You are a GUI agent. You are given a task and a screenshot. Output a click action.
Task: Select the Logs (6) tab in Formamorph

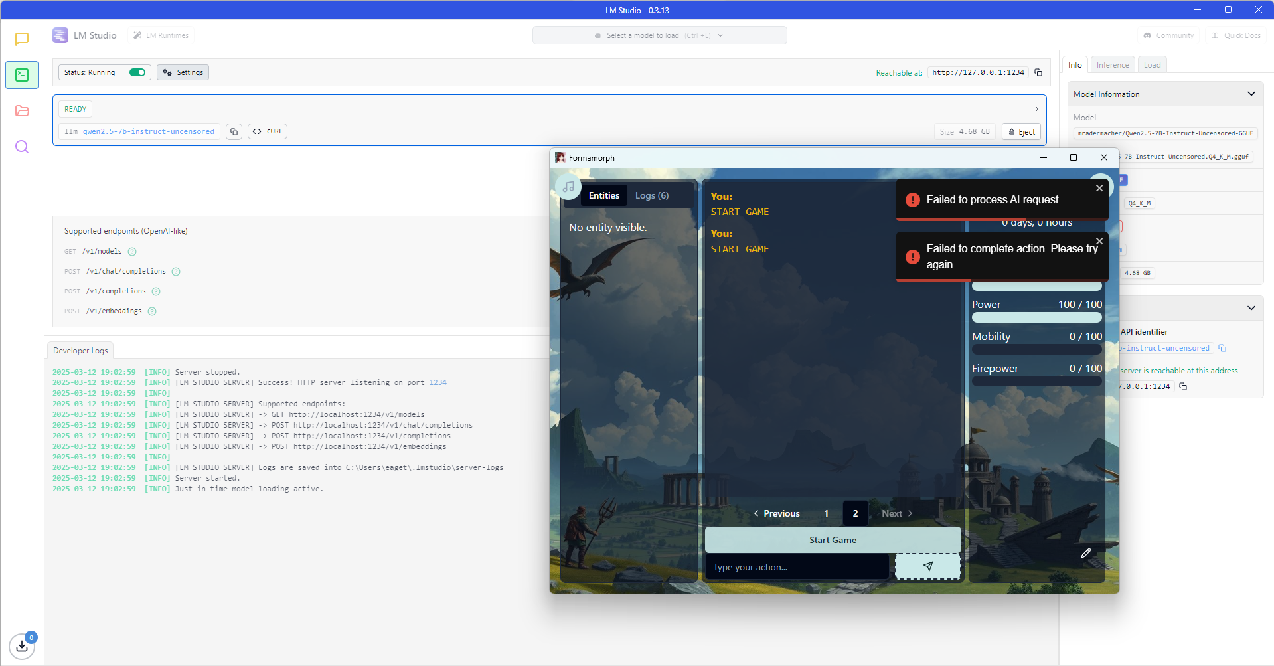coord(652,195)
